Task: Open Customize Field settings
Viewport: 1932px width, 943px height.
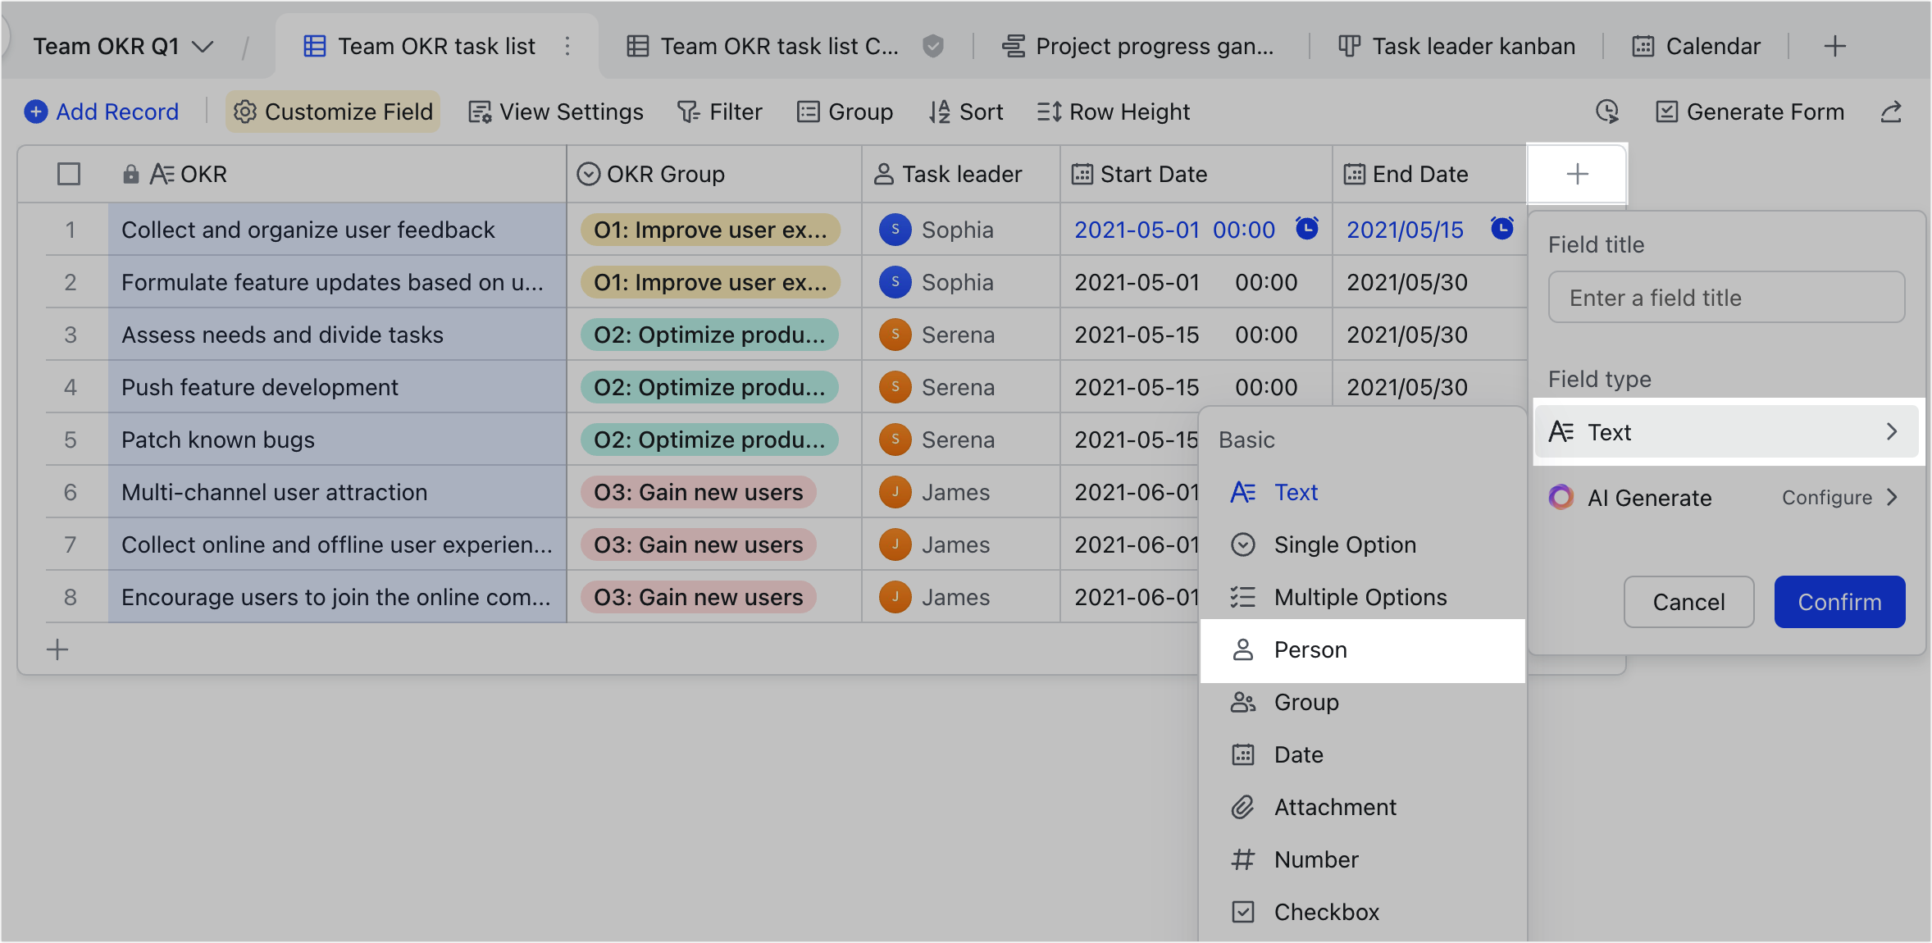Action: (x=333, y=112)
